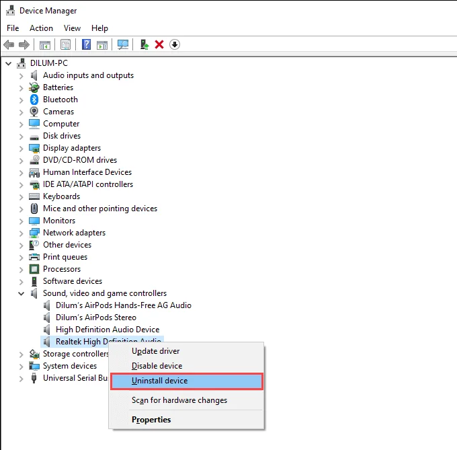Image resolution: width=457 pixels, height=450 pixels.
Task: Click the Keyboards category icon
Action: pyautogui.click(x=34, y=196)
